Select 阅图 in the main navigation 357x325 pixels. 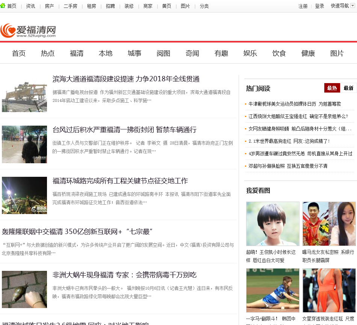(163, 53)
